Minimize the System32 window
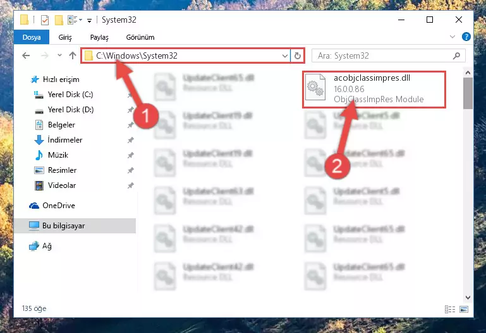486x333 pixels. (x=401, y=20)
